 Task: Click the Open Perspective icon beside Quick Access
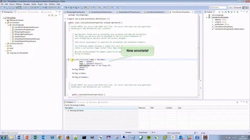230,7
